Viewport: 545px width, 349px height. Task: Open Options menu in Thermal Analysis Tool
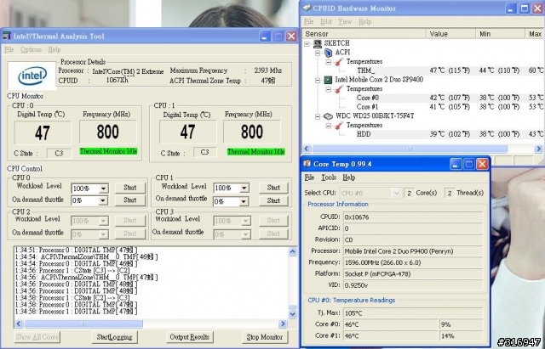pos(31,49)
